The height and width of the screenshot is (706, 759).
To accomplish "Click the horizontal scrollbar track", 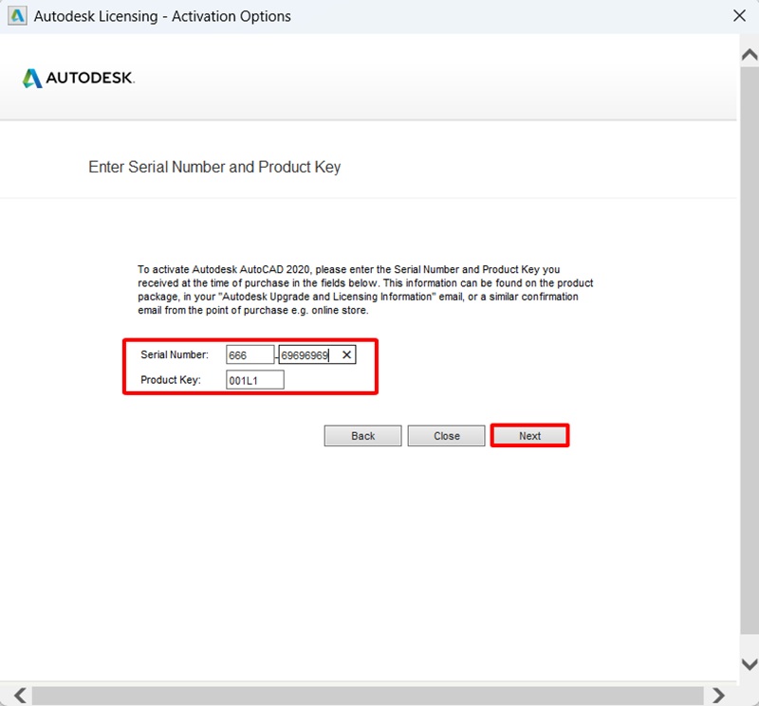I will pos(370,695).
